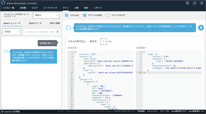
Task: Collapse the session fold arrow at line 3
Action: 73,57
